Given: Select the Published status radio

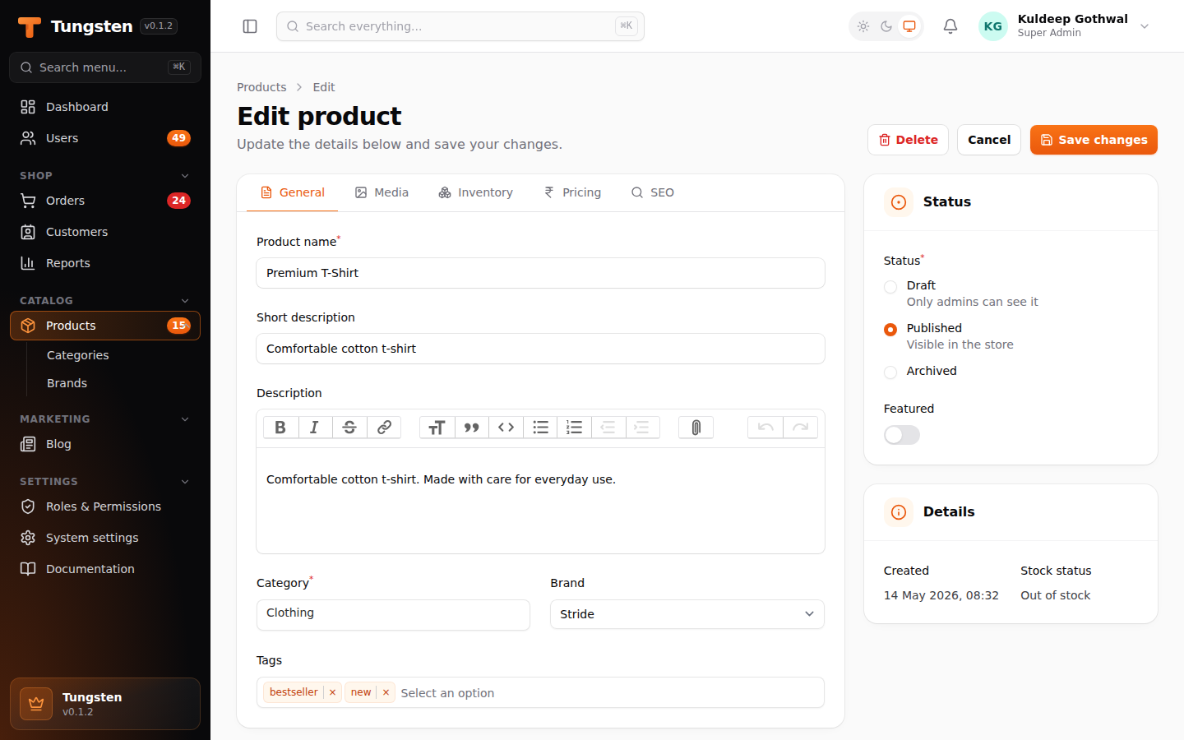Looking at the screenshot, I should [890, 330].
